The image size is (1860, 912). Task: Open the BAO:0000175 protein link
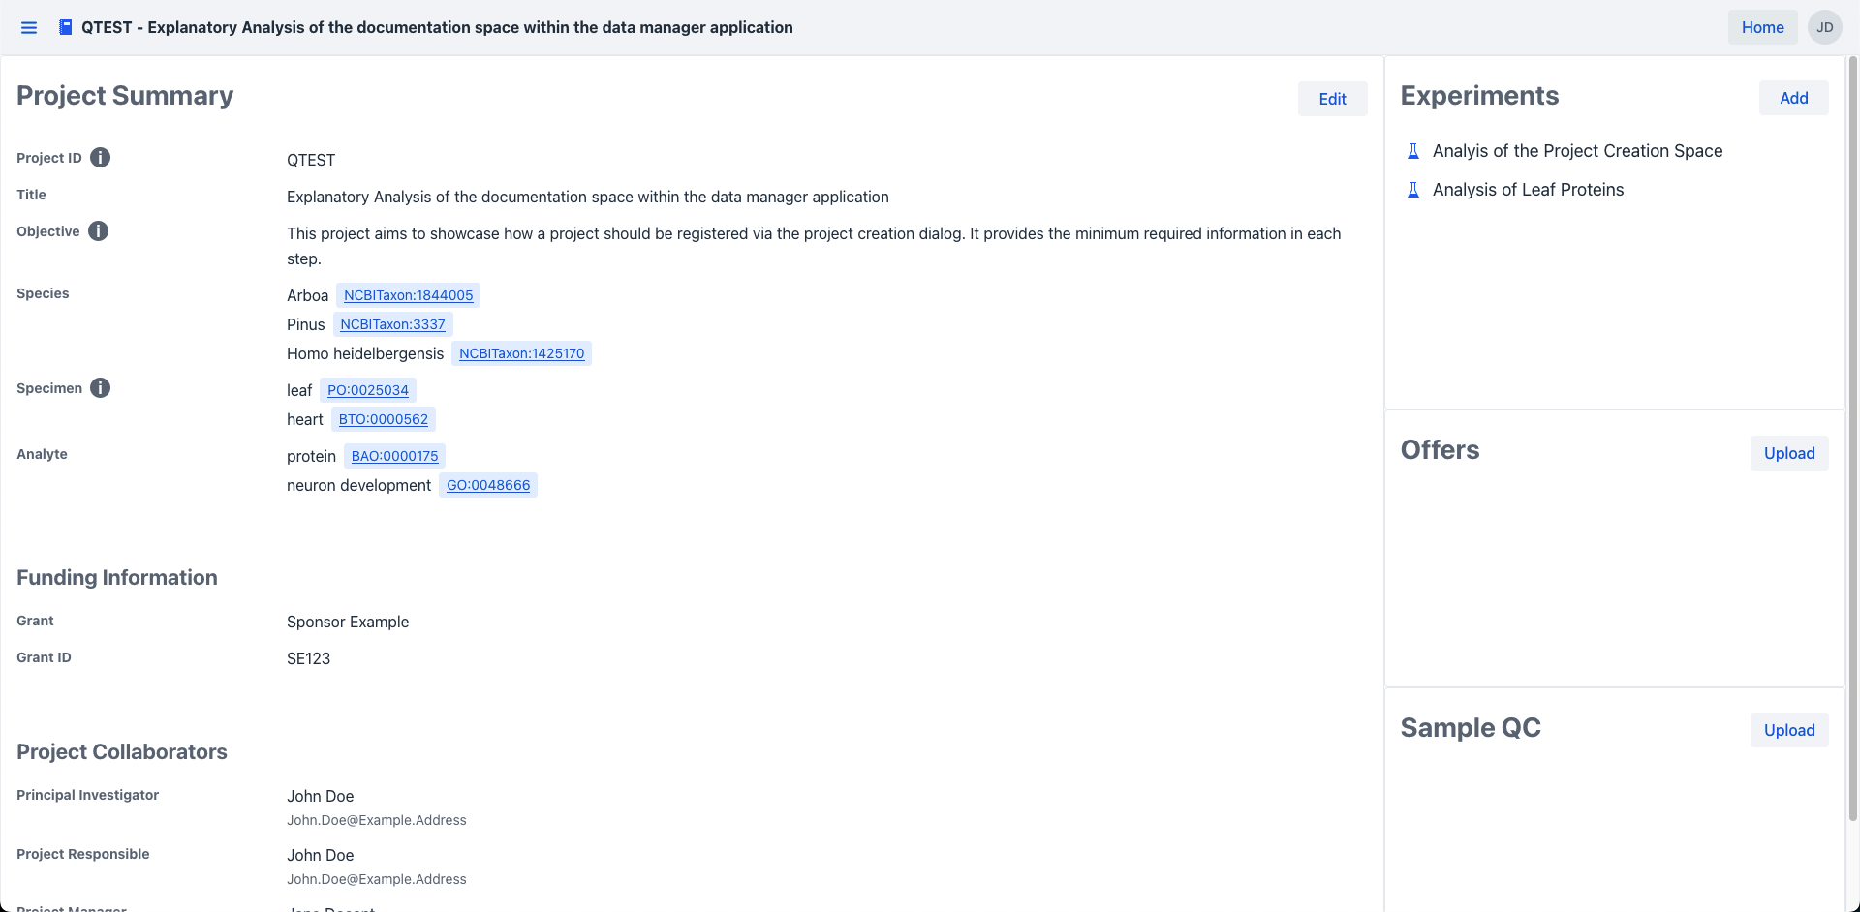tap(394, 456)
